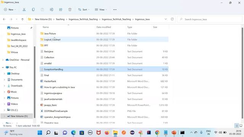Click the Copy icon in toolbar

point(33,10)
